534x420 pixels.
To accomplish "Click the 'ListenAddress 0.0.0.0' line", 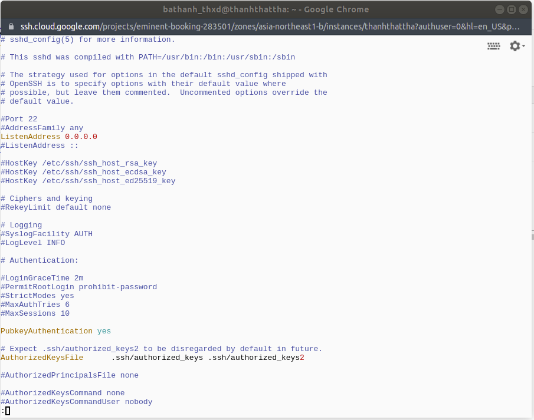I will point(49,137).
